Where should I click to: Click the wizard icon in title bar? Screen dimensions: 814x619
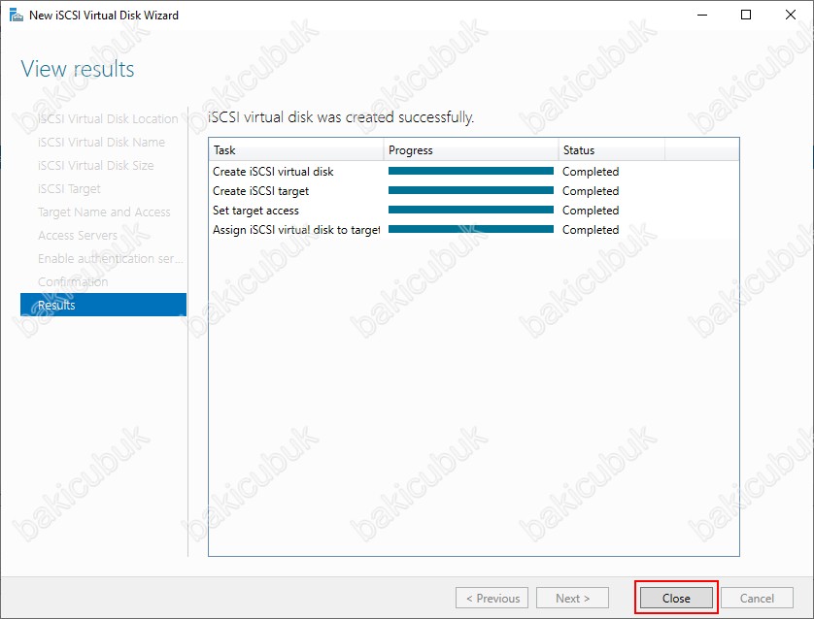coord(17,15)
